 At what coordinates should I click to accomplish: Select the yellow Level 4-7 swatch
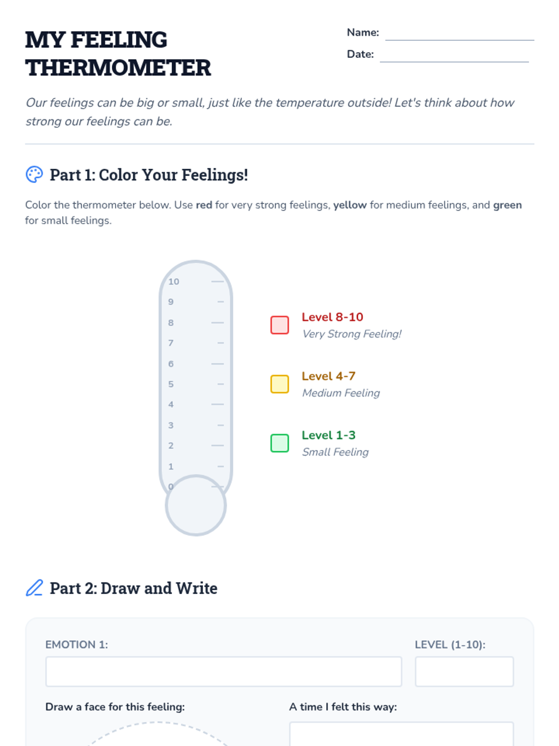tap(279, 384)
